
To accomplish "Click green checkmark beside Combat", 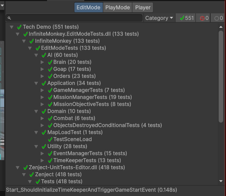I will click(50, 118).
